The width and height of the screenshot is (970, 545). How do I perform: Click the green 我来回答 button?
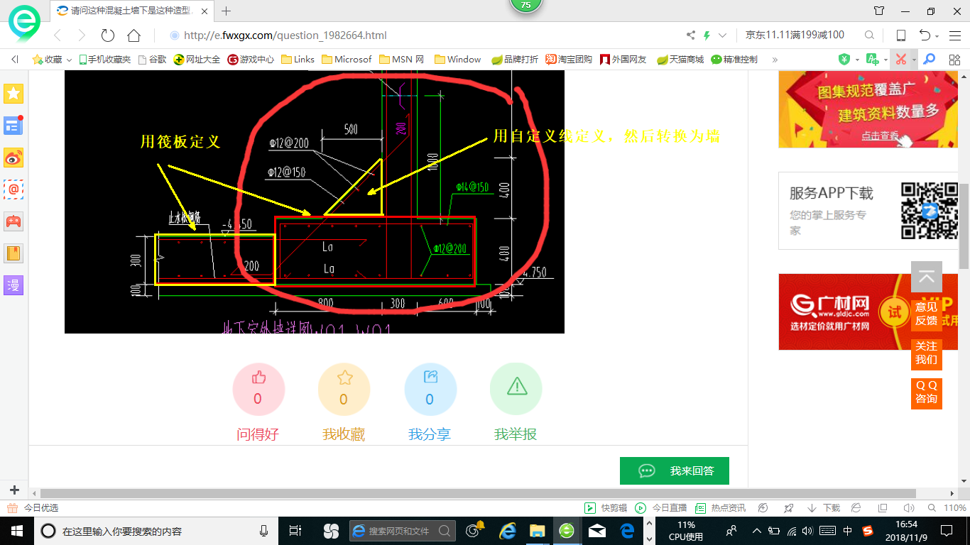point(675,470)
